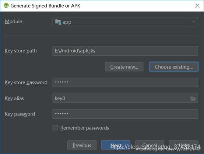Click the app module folder icon
Screen dimensions: 204x154
coord(58,22)
